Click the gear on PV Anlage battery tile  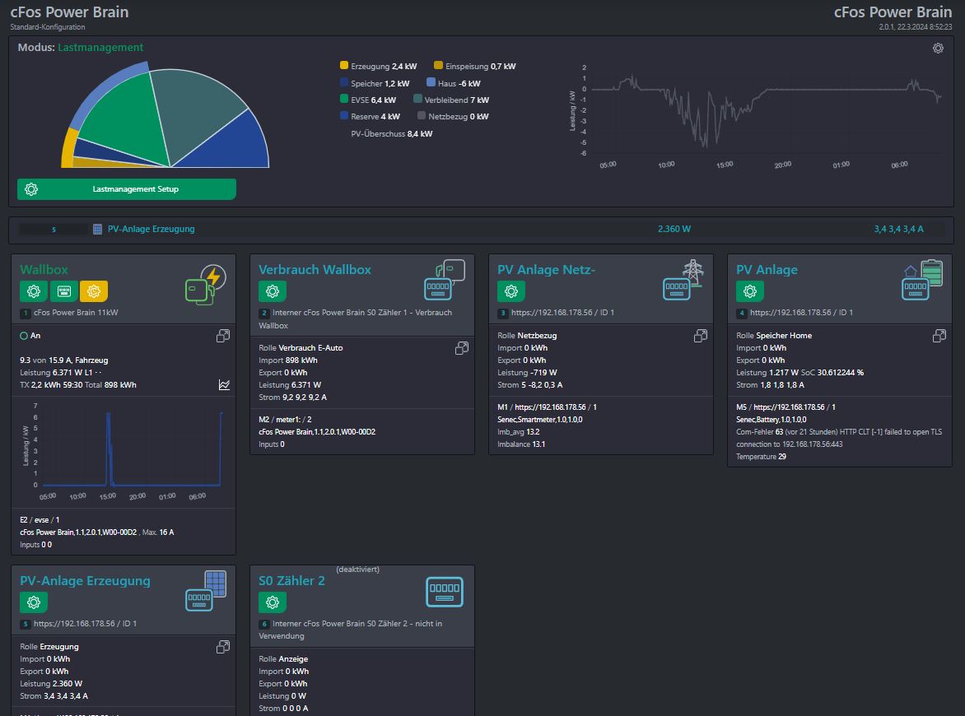tap(750, 291)
